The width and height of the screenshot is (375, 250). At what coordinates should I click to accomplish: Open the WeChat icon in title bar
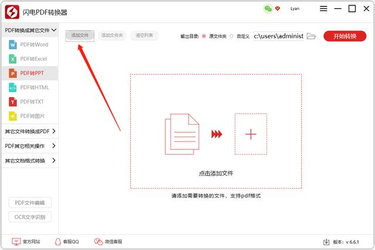[x=268, y=9]
